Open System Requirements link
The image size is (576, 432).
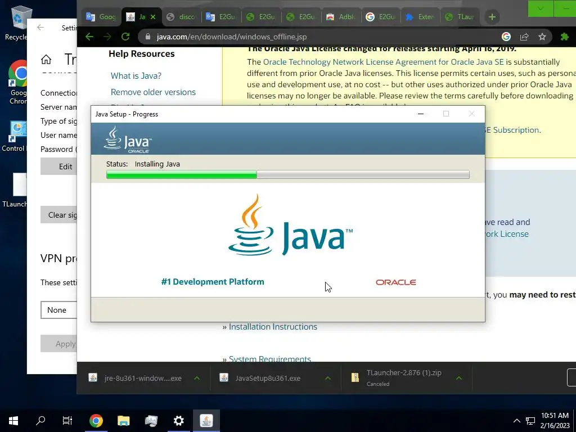pyautogui.click(x=269, y=359)
